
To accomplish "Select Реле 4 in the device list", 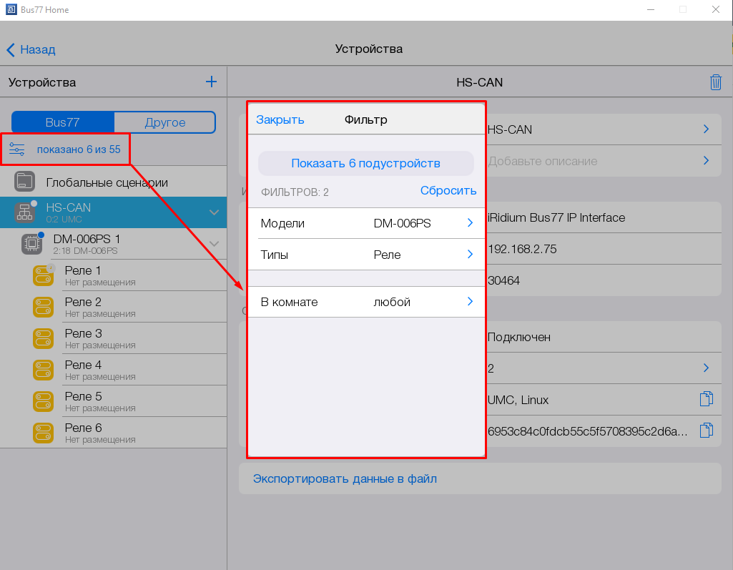I will 83,370.
